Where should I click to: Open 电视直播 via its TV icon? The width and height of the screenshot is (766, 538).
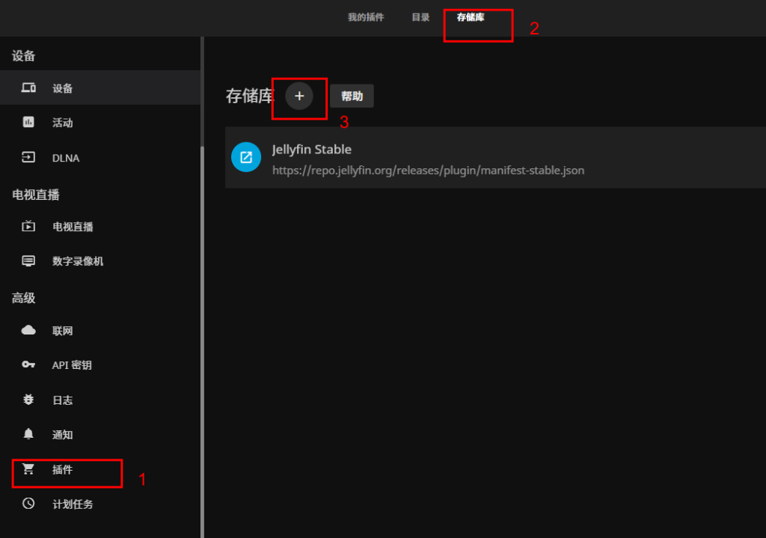point(28,227)
